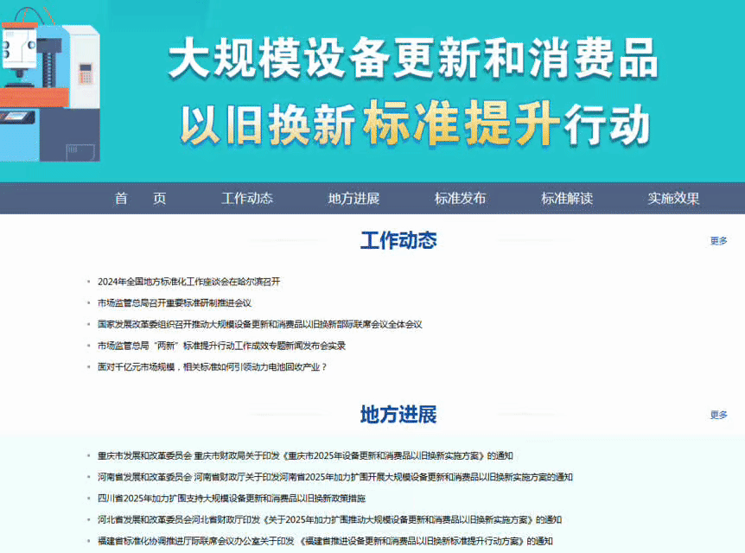
Task: Open the 福建省标准化协调推进 notice link
Action: point(325,542)
